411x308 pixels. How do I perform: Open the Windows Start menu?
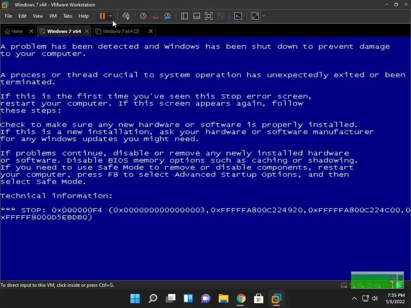tap(135, 298)
